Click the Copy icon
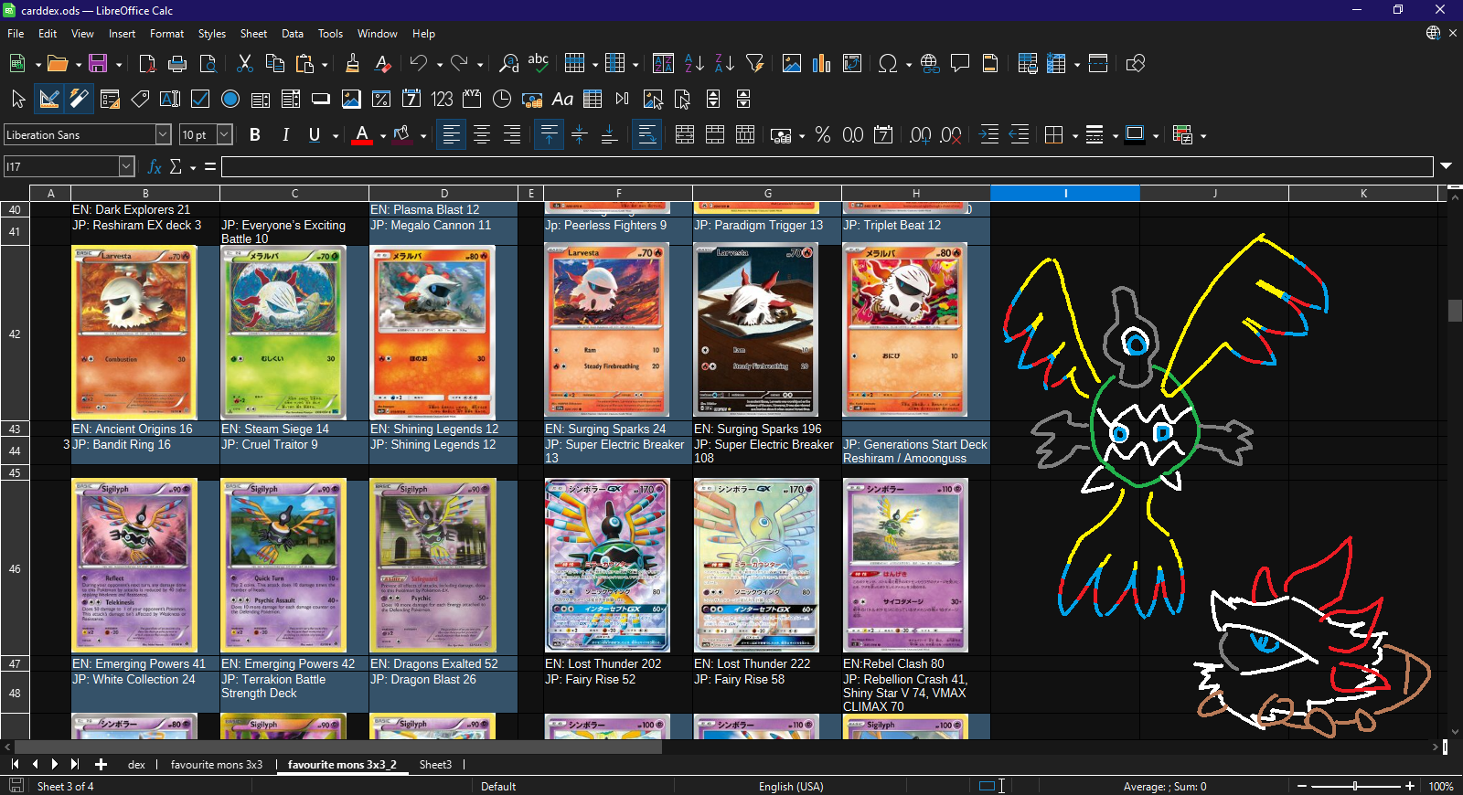Image resolution: width=1463 pixels, height=795 pixels. point(274,63)
